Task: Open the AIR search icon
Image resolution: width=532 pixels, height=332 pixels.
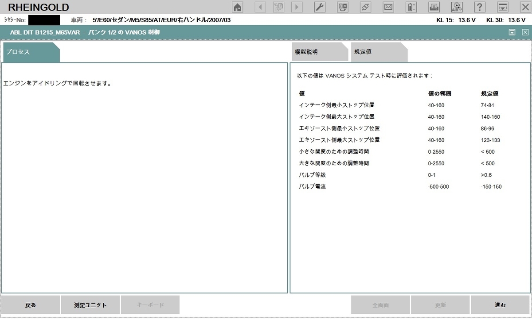Action: pyautogui.click(x=457, y=7)
